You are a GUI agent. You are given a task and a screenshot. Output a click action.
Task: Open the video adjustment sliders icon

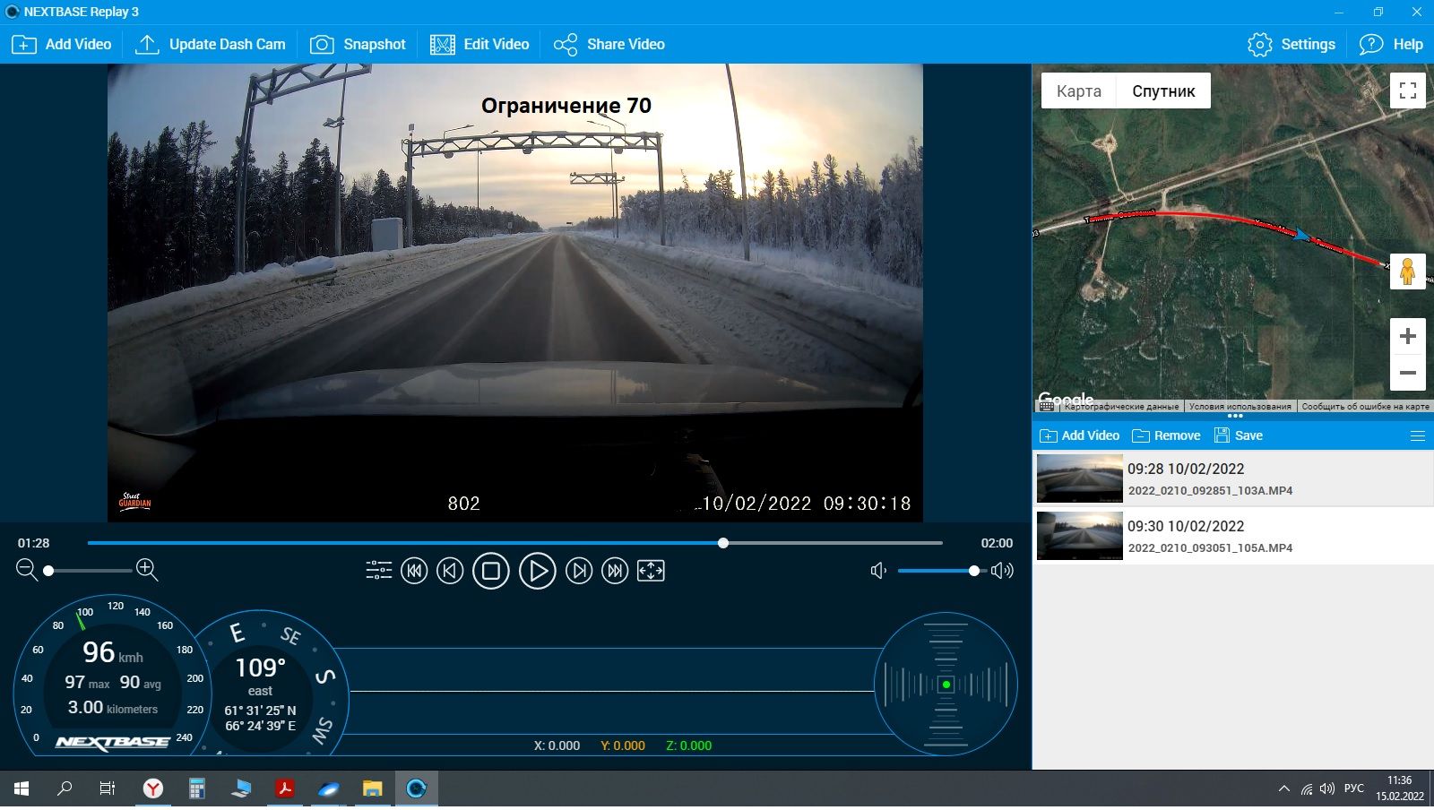pos(379,571)
